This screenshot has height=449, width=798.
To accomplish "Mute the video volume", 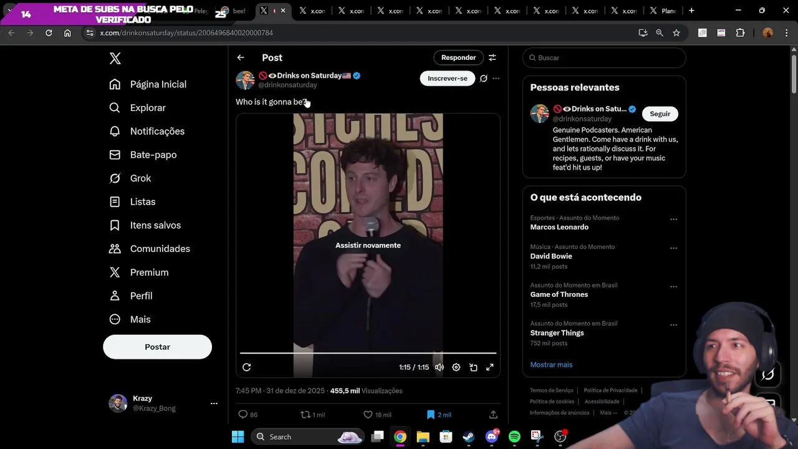I will [440, 367].
